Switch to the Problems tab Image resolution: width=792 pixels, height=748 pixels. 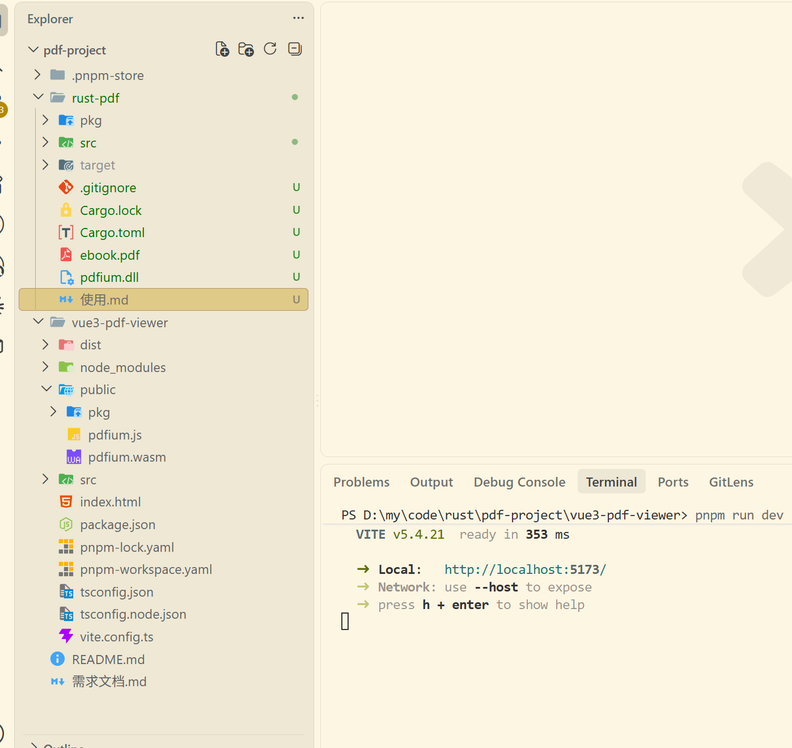point(362,482)
